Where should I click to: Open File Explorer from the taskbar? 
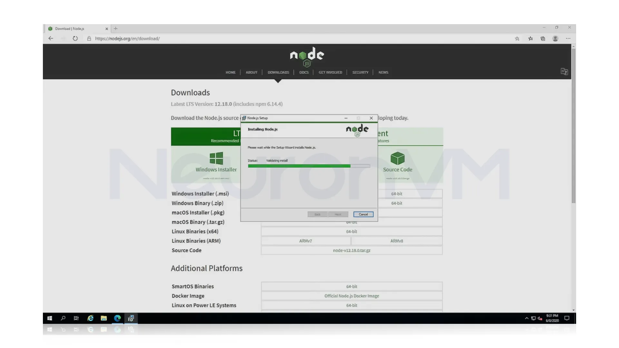(x=103, y=318)
